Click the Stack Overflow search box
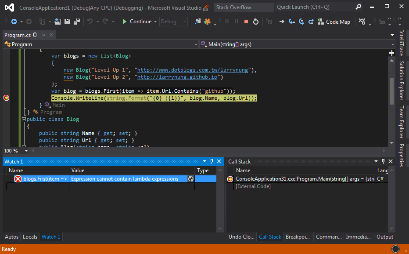 click(x=244, y=7)
